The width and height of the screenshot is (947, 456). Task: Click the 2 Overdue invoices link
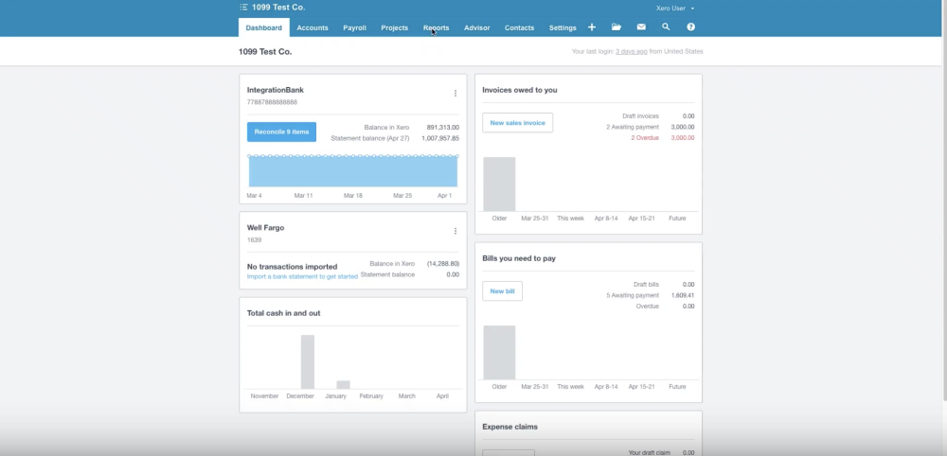tap(645, 138)
